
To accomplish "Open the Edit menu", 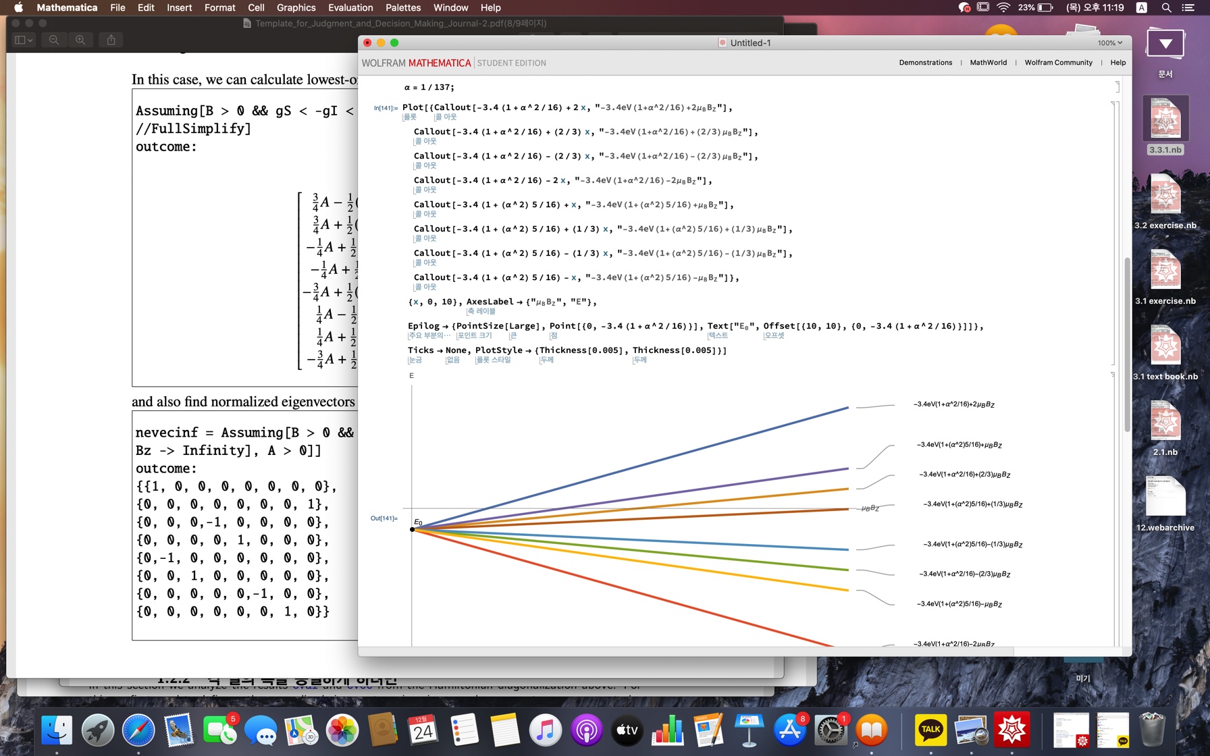I will (x=146, y=7).
